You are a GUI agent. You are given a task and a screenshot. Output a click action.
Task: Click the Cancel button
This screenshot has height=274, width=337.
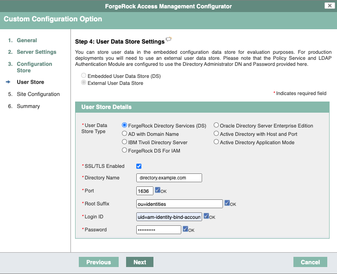[310, 262]
